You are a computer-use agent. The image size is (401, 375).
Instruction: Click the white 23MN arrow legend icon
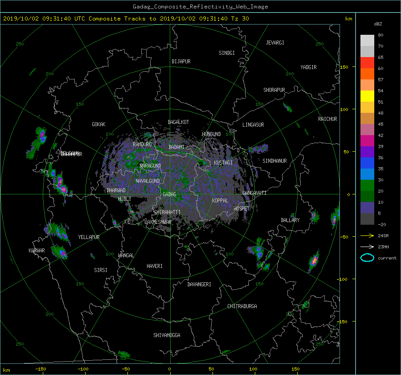(x=367, y=247)
